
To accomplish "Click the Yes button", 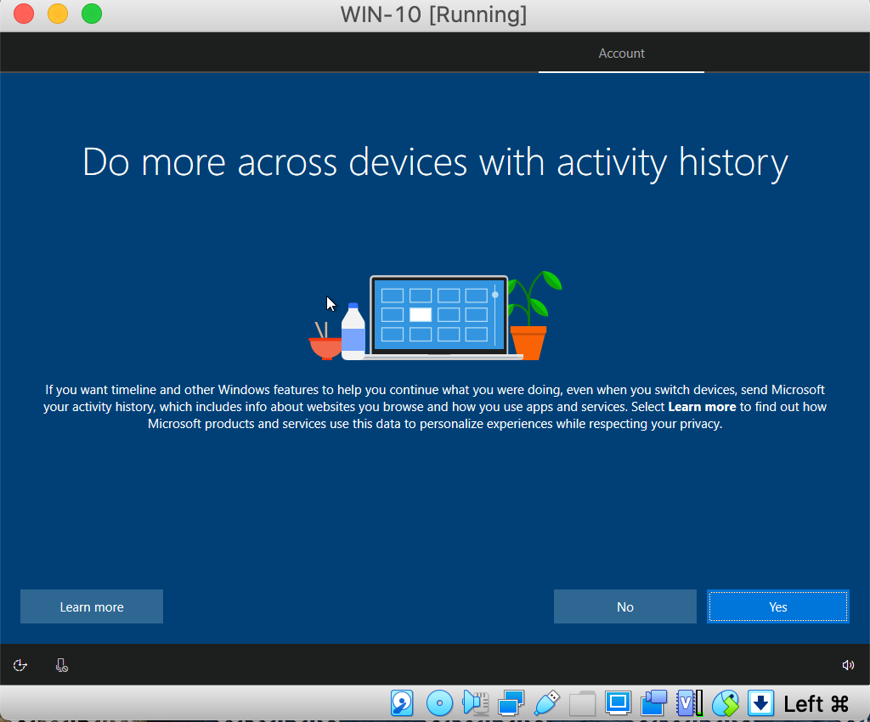I will (x=778, y=606).
